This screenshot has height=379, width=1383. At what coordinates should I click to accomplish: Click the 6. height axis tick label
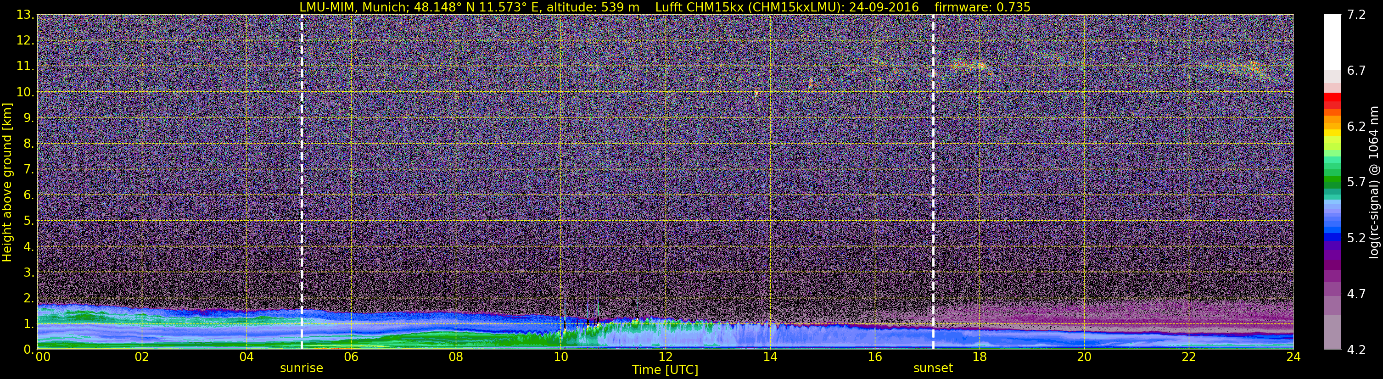point(28,195)
